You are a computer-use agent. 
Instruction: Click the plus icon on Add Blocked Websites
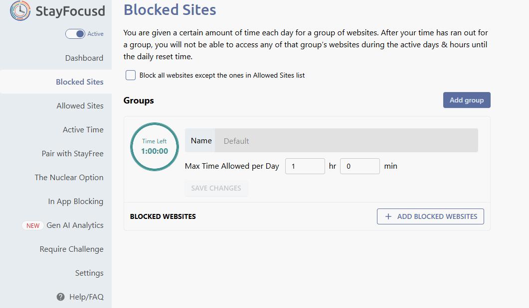389,216
